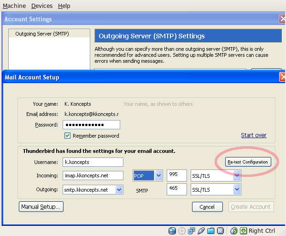Click the Start over link

(x=253, y=135)
